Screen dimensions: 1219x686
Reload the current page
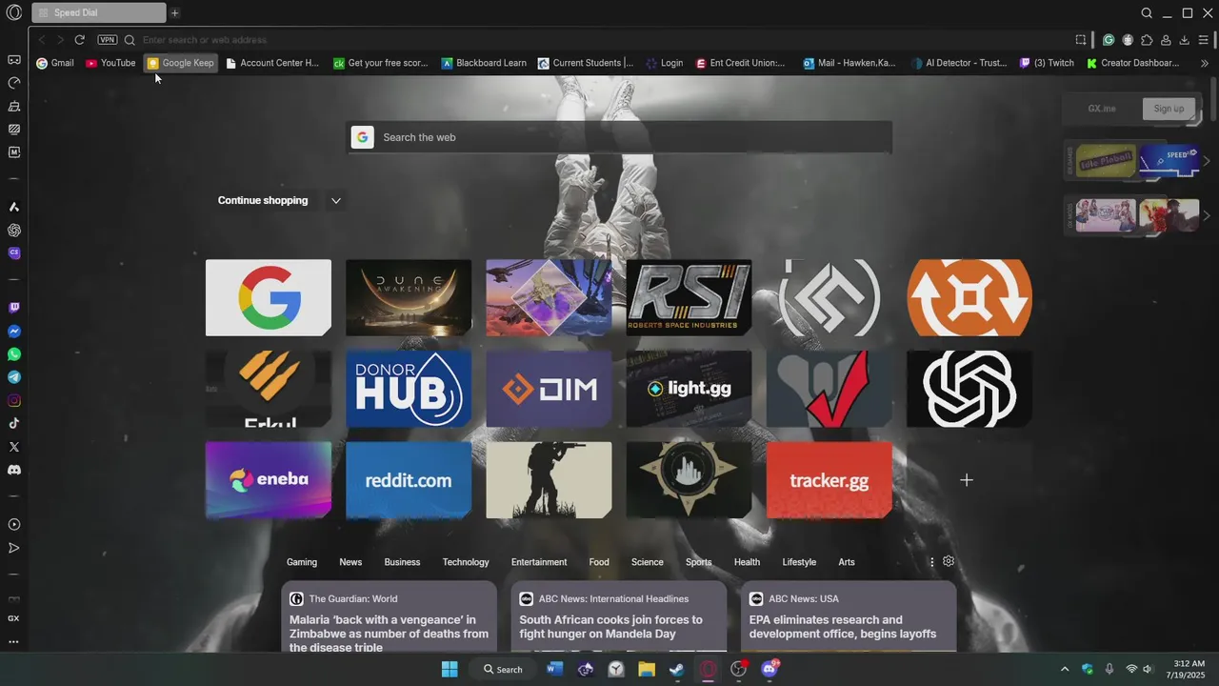[80, 40]
